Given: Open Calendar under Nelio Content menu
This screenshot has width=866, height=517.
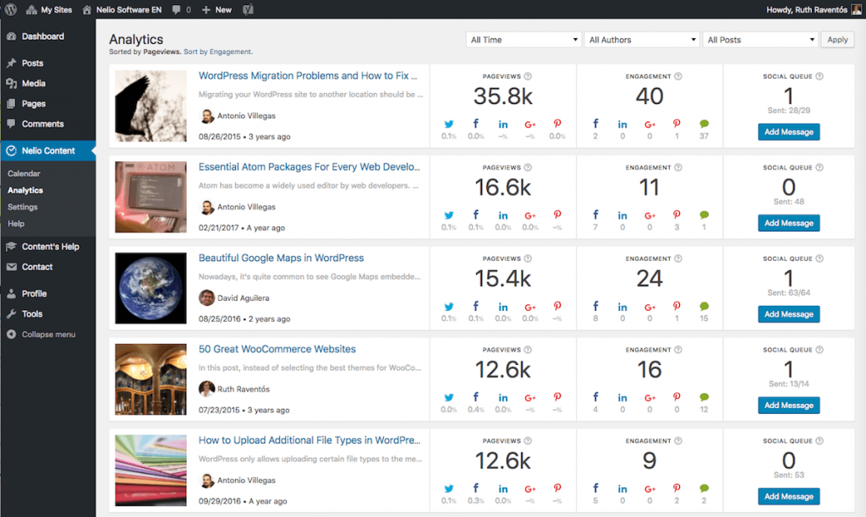Looking at the screenshot, I should (24, 173).
